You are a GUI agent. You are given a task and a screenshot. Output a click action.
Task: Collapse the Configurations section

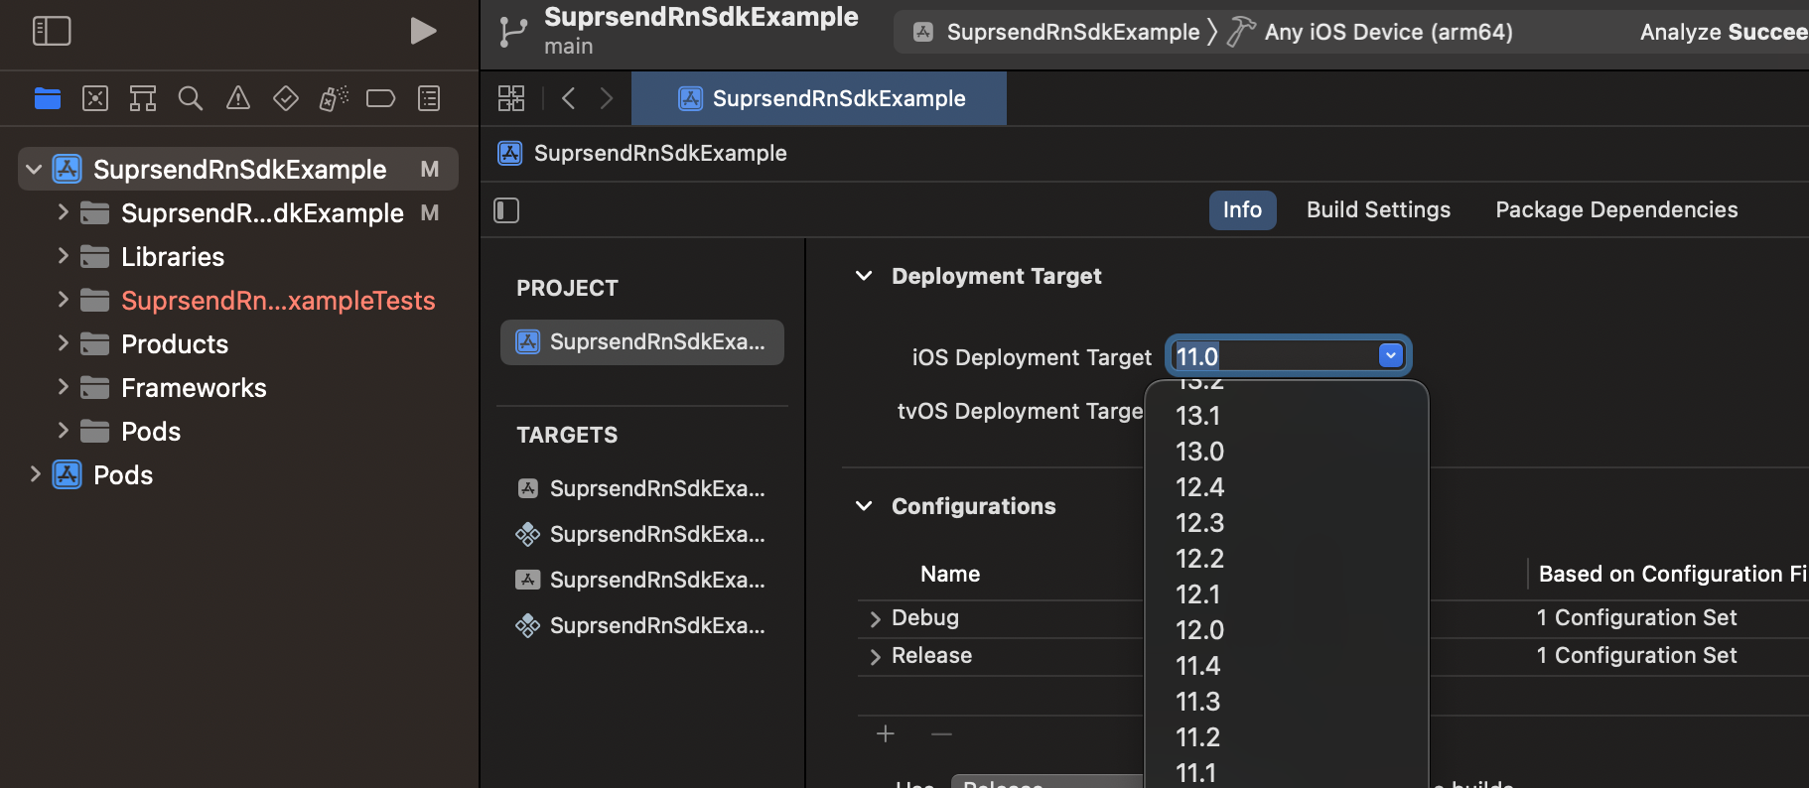[864, 506]
